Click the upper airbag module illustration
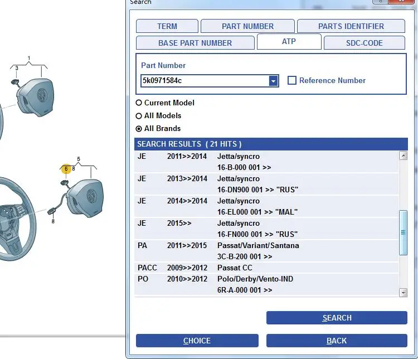418x359 pixels. point(35,97)
